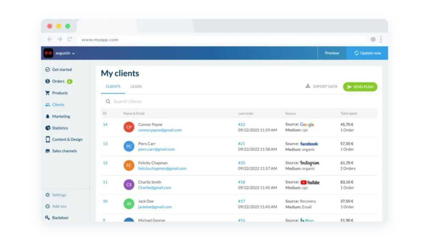The height and width of the screenshot is (241, 429).
Task: Switch to the Leads tab
Action: (x=136, y=86)
